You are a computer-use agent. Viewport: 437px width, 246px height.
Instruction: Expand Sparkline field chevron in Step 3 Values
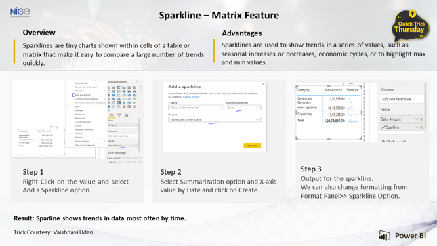(417, 127)
